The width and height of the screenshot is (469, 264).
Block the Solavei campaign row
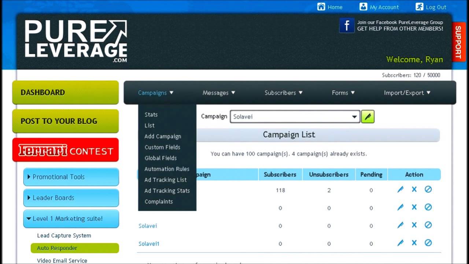coord(428,225)
